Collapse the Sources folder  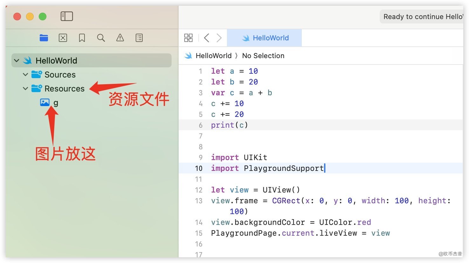click(25, 75)
